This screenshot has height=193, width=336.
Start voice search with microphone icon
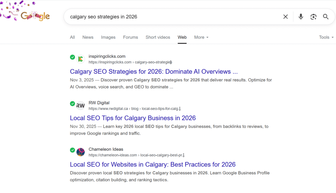tap(301, 17)
